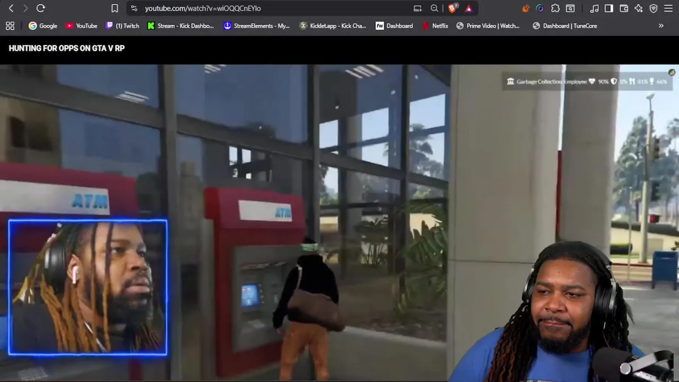679x382 pixels.
Task: Click the small round icon at video's top-right corner
Action: (672, 72)
